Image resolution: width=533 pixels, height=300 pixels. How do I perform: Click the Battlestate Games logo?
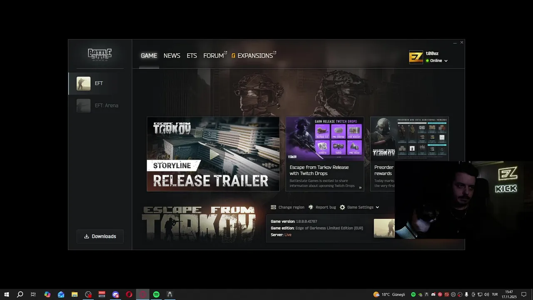coord(100,55)
